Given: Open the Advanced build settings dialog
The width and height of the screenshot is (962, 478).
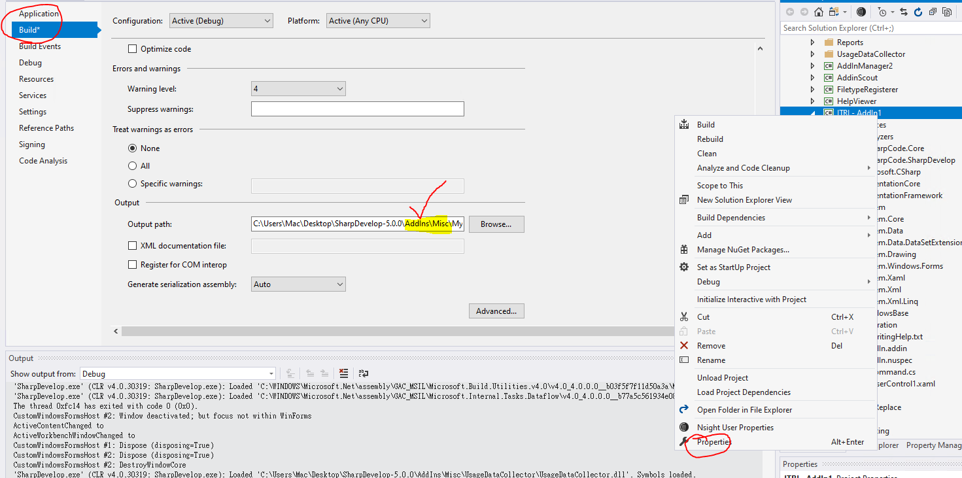Looking at the screenshot, I should pos(496,311).
